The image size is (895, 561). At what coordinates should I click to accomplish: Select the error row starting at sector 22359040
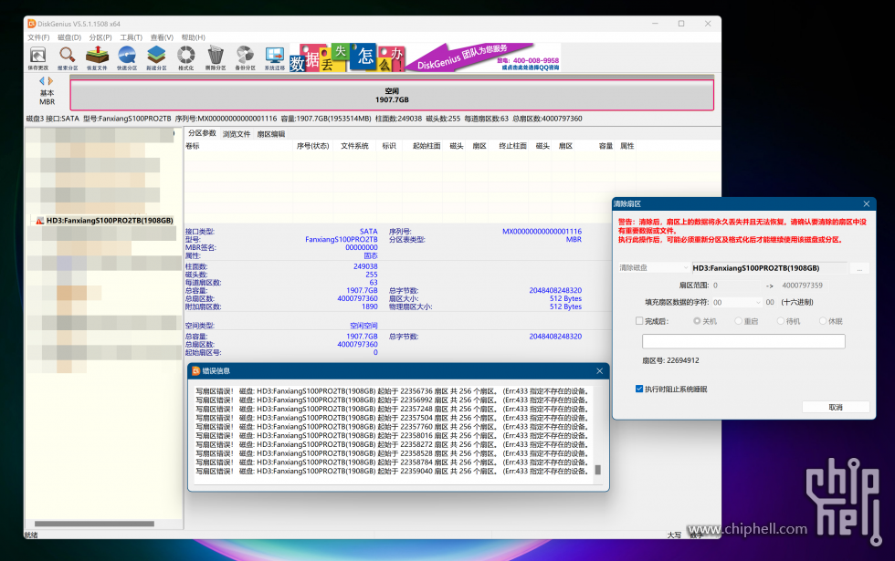pos(392,471)
